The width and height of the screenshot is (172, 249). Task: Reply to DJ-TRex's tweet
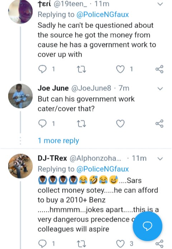[x=42, y=244]
